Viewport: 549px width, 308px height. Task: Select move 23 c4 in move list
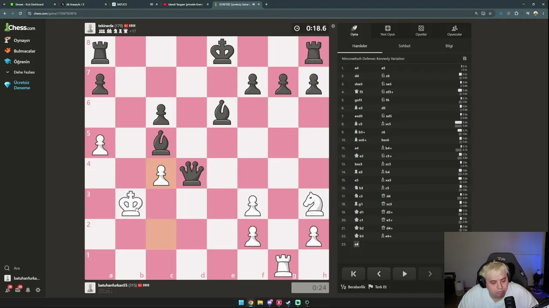point(356,244)
